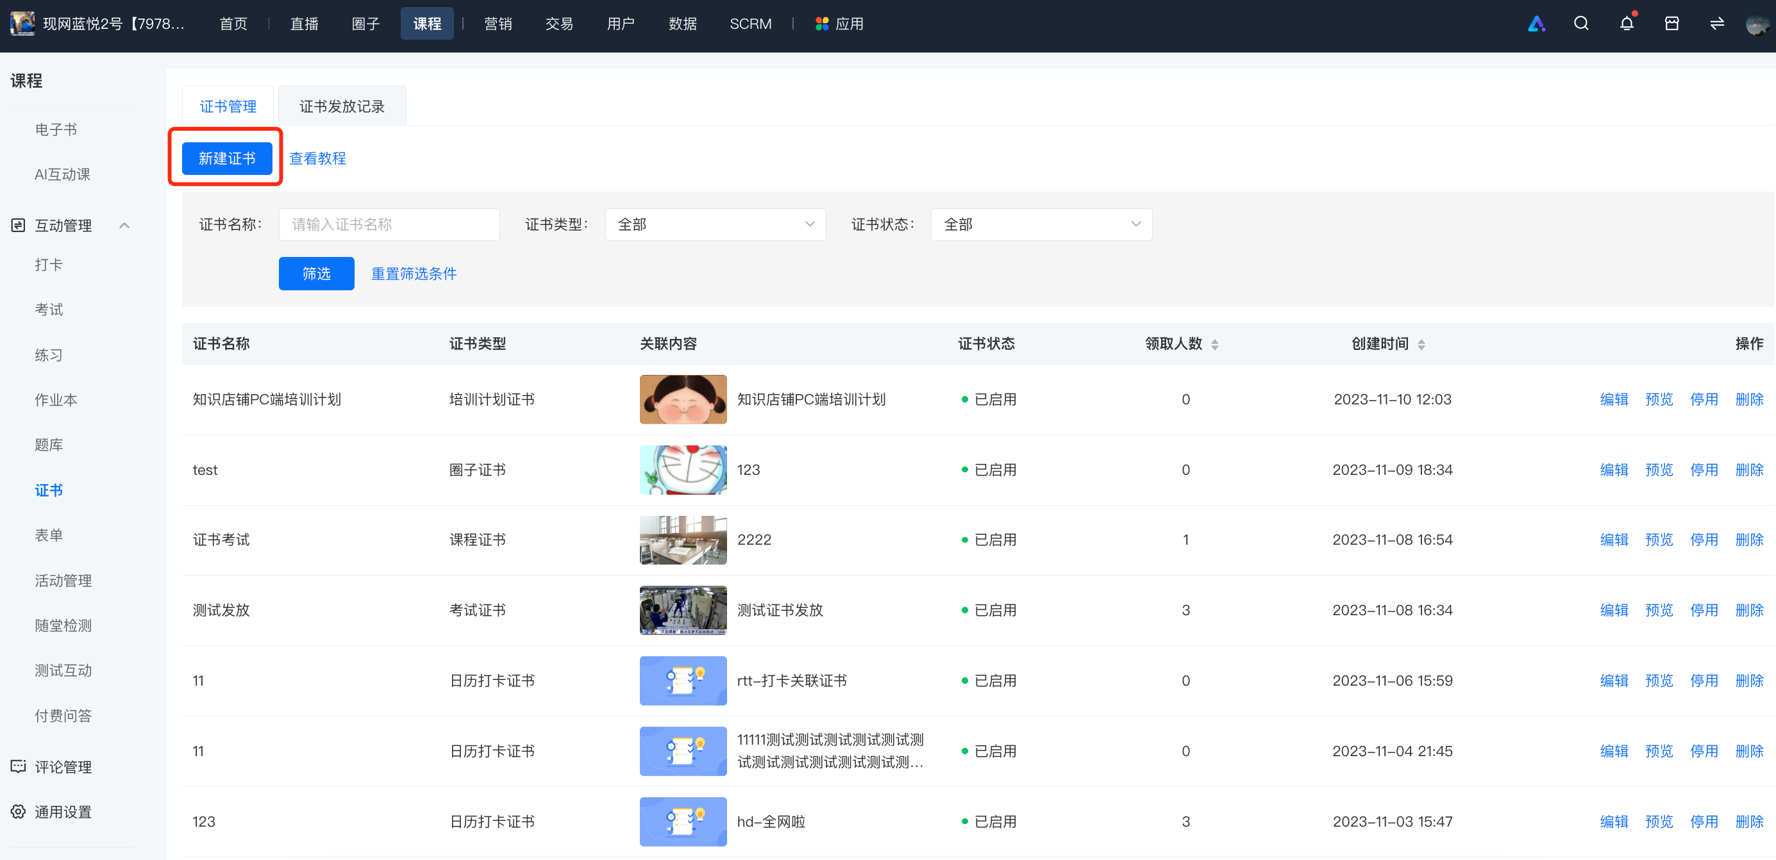Expand the 证书状态 dropdown
The height and width of the screenshot is (860, 1776).
(1041, 225)
